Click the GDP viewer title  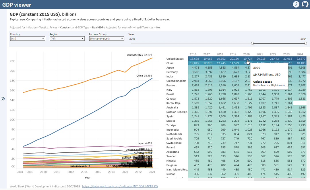[x=17, y=5]
